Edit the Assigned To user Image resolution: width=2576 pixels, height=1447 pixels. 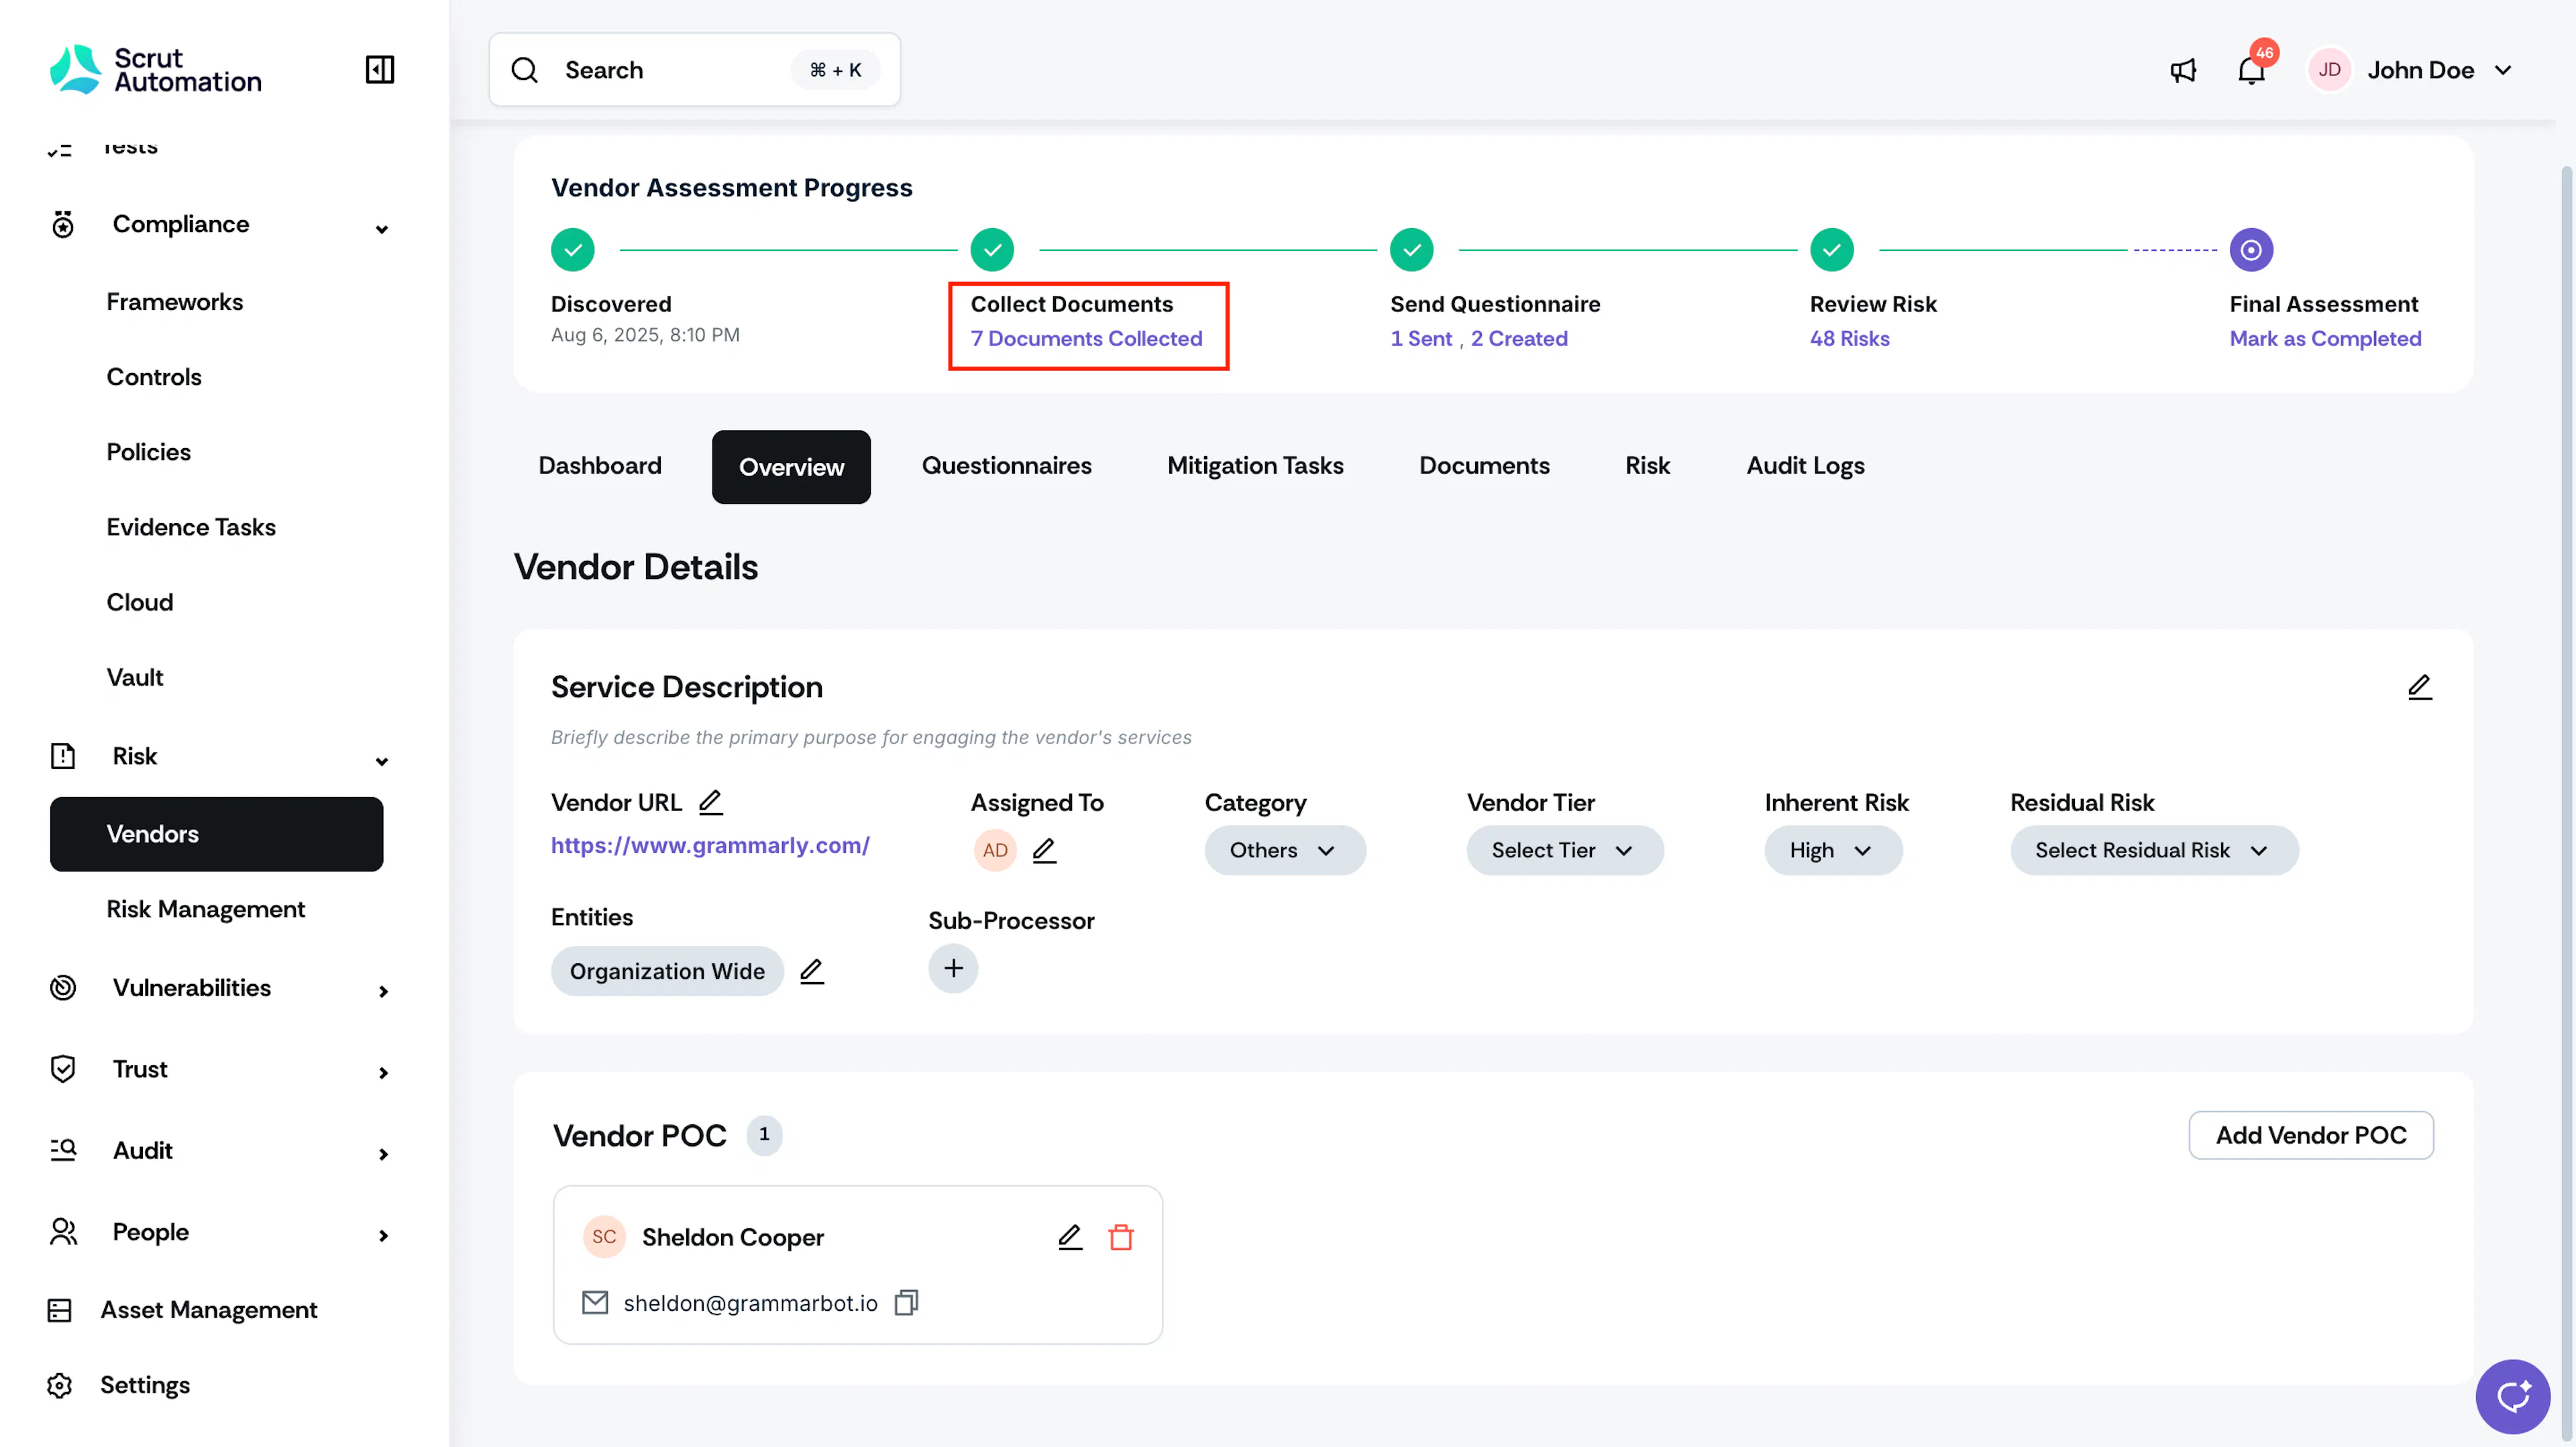tap(1044, 850)
